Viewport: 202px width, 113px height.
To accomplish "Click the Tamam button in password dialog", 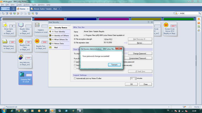I will coord(114,65).
